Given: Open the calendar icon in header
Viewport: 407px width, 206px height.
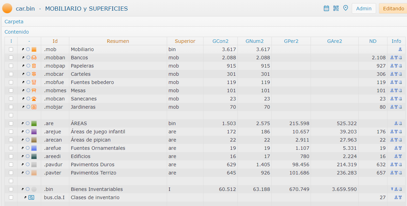Looking at the screenshot, I should (326, 8).
